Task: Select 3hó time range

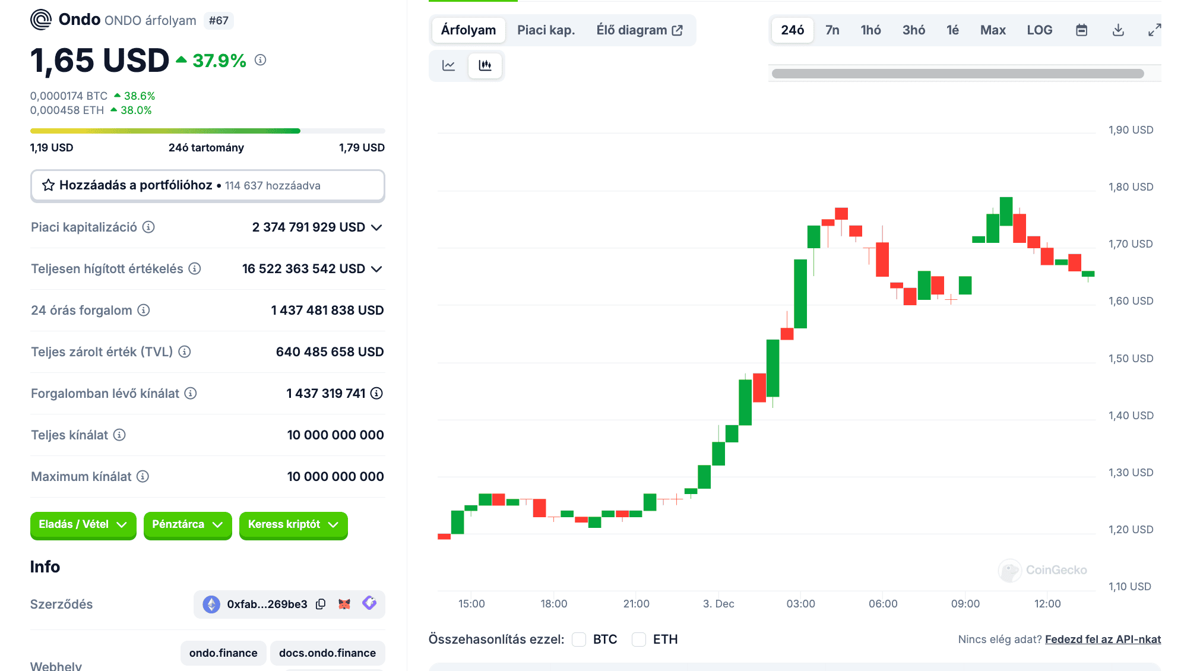Action: pos(914,30)
